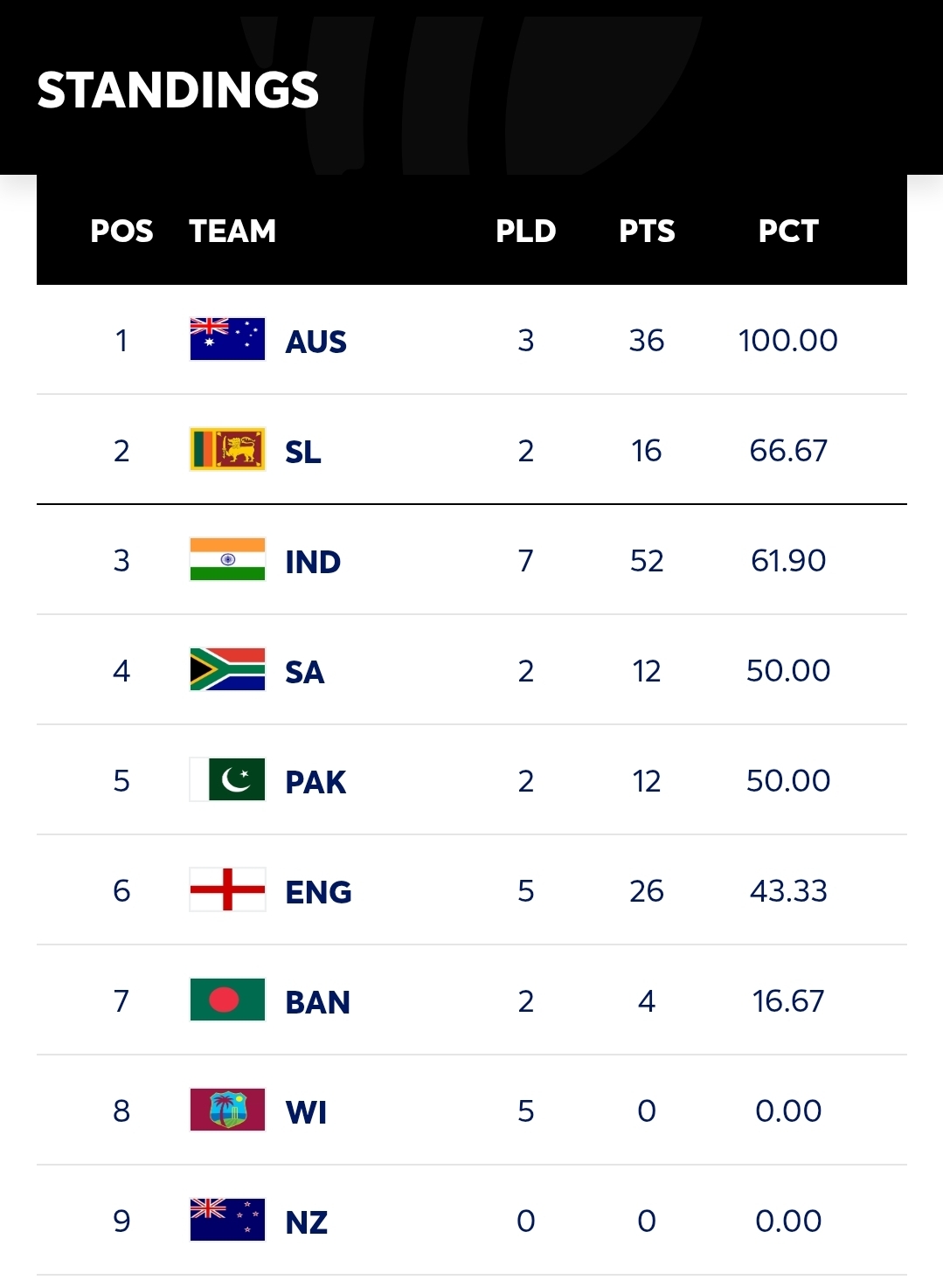Viewport: 943px width, 1280px height.
Task: Click the TEAM column header
Action: pyautogui.click(x=232, y=231)
